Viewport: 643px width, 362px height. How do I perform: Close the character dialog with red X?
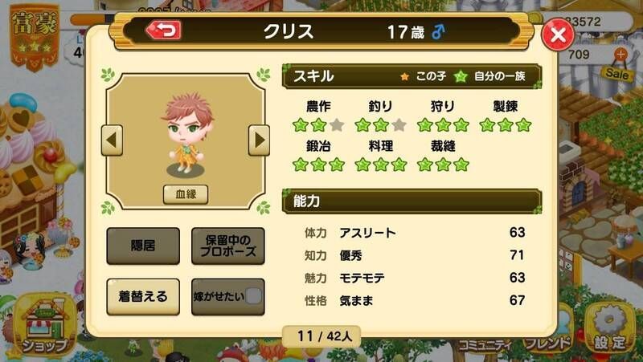coord(558,35)
